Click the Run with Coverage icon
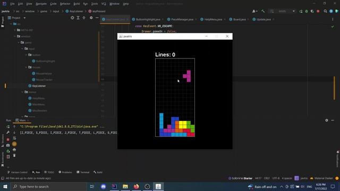Viewport: 340px width, 191px height. coord(312,11)
